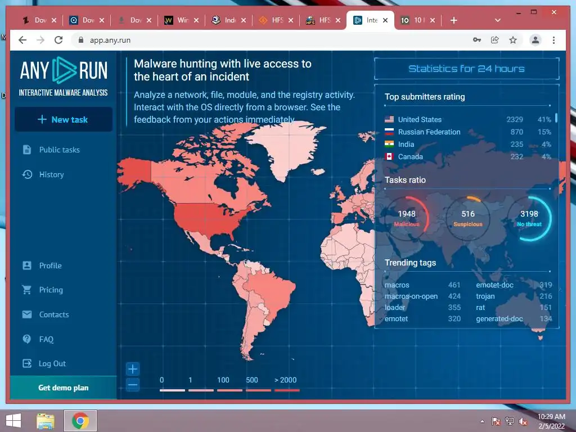Viewport: 576px width, 432px height.
Task: Click the 'trojan' trending tag
Action: pos(485,296)
